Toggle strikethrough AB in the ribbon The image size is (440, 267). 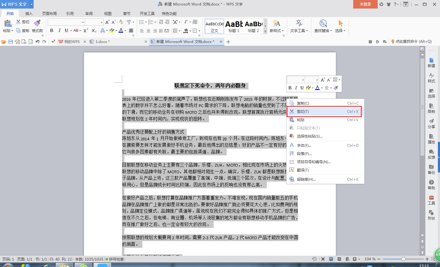pos(76,31)
